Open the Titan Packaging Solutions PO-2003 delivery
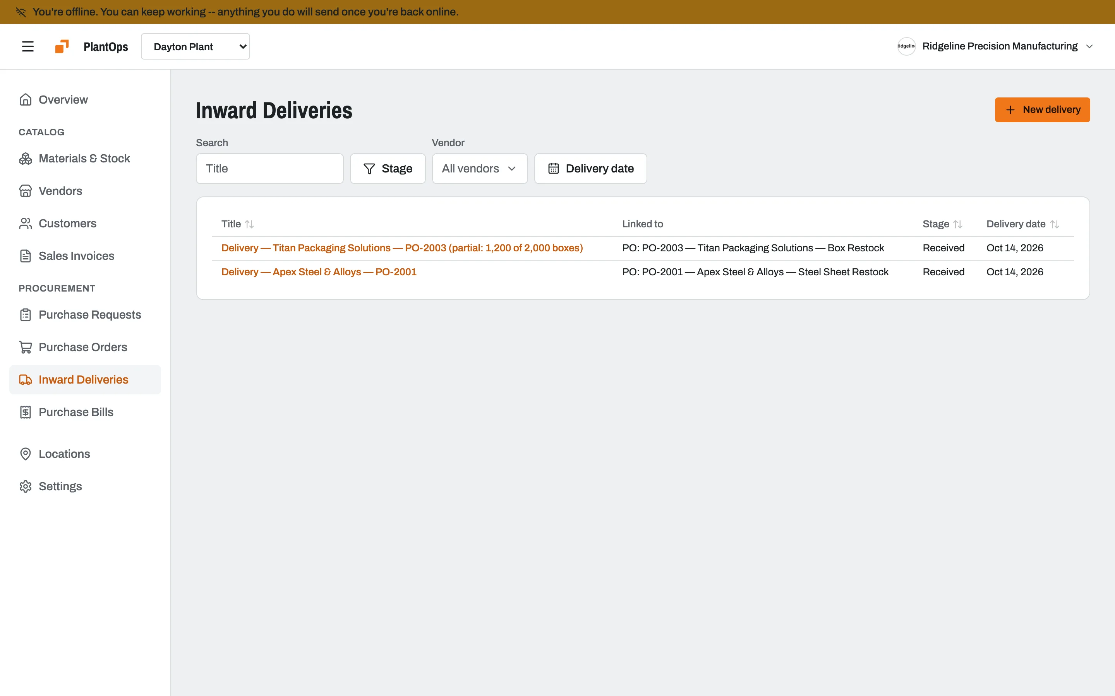Viewport: 1115px width, 696px height. (x=402, y=248)
